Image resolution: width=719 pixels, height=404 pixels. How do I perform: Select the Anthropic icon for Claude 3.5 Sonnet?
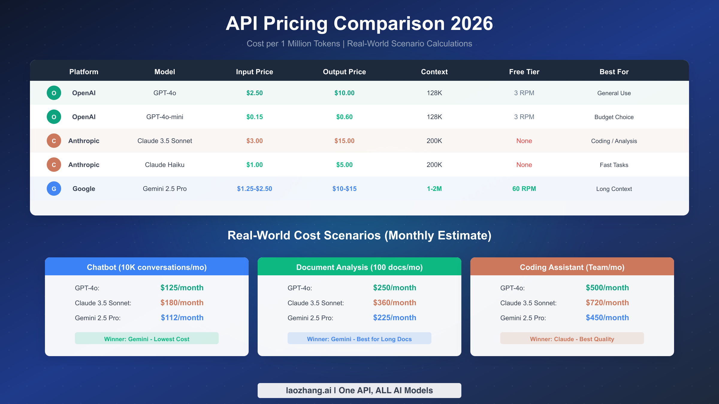tap(54, 141)
